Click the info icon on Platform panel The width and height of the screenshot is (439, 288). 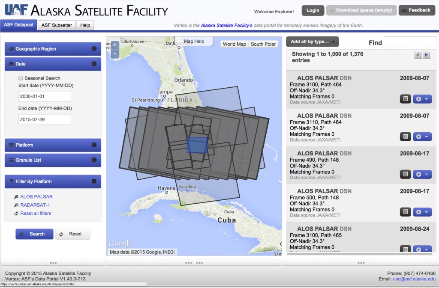[x=94, y=145]
